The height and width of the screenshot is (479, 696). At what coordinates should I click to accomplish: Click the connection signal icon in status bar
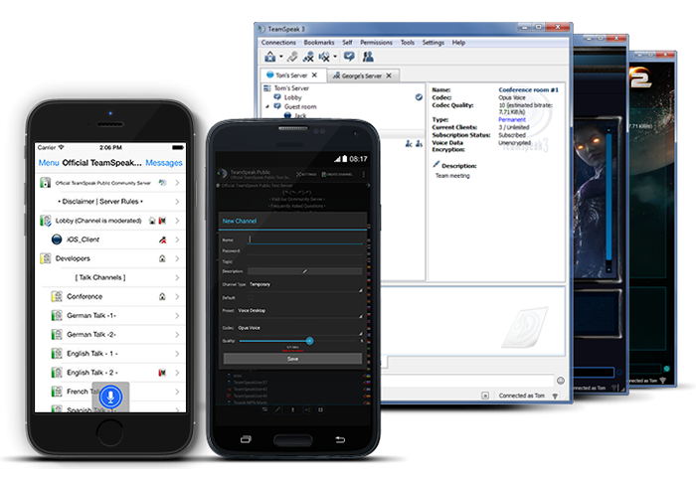click(555, 397)
